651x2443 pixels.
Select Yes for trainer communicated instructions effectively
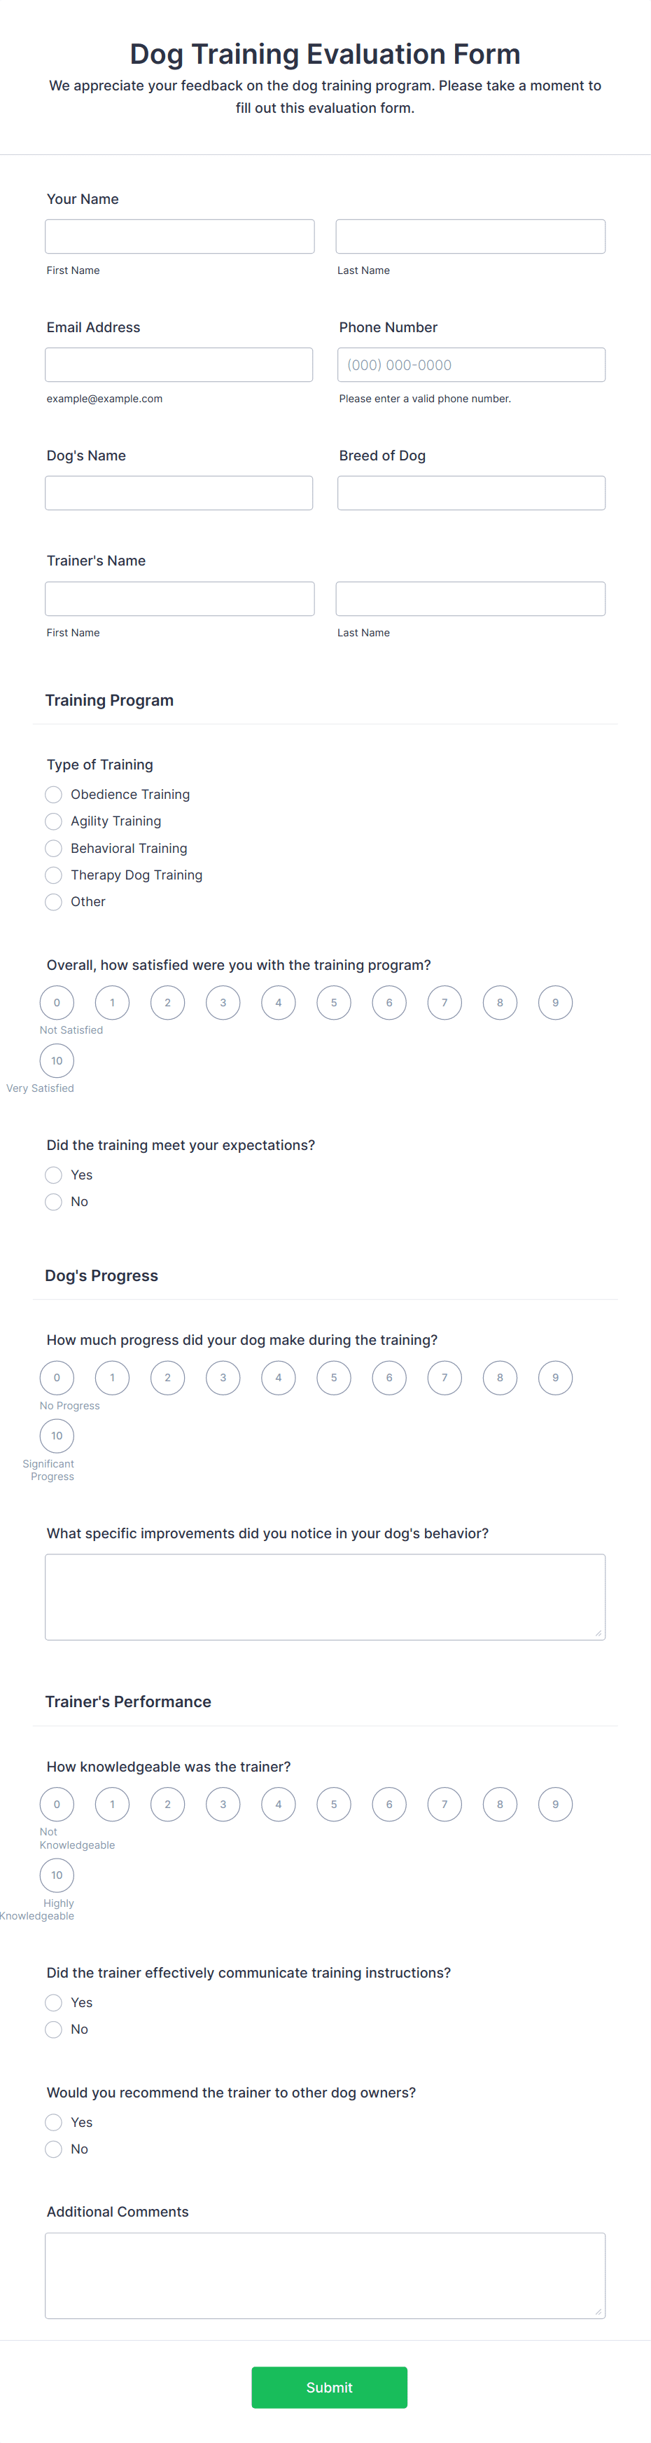53,2002
